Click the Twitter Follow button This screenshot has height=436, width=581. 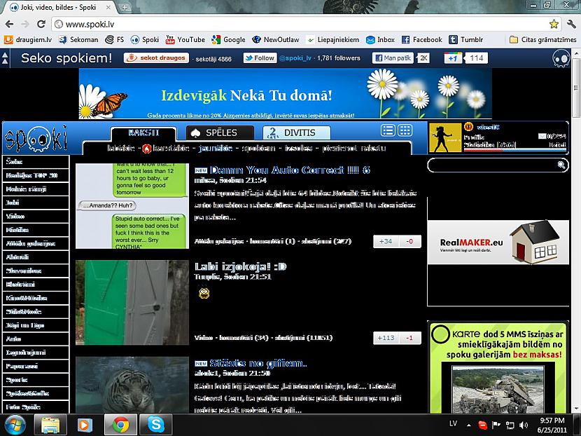click(x=260, y=58)
